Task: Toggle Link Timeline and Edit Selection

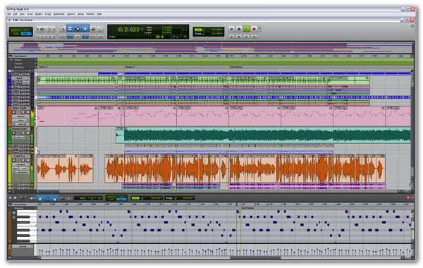Action: [x=85, y=37]
